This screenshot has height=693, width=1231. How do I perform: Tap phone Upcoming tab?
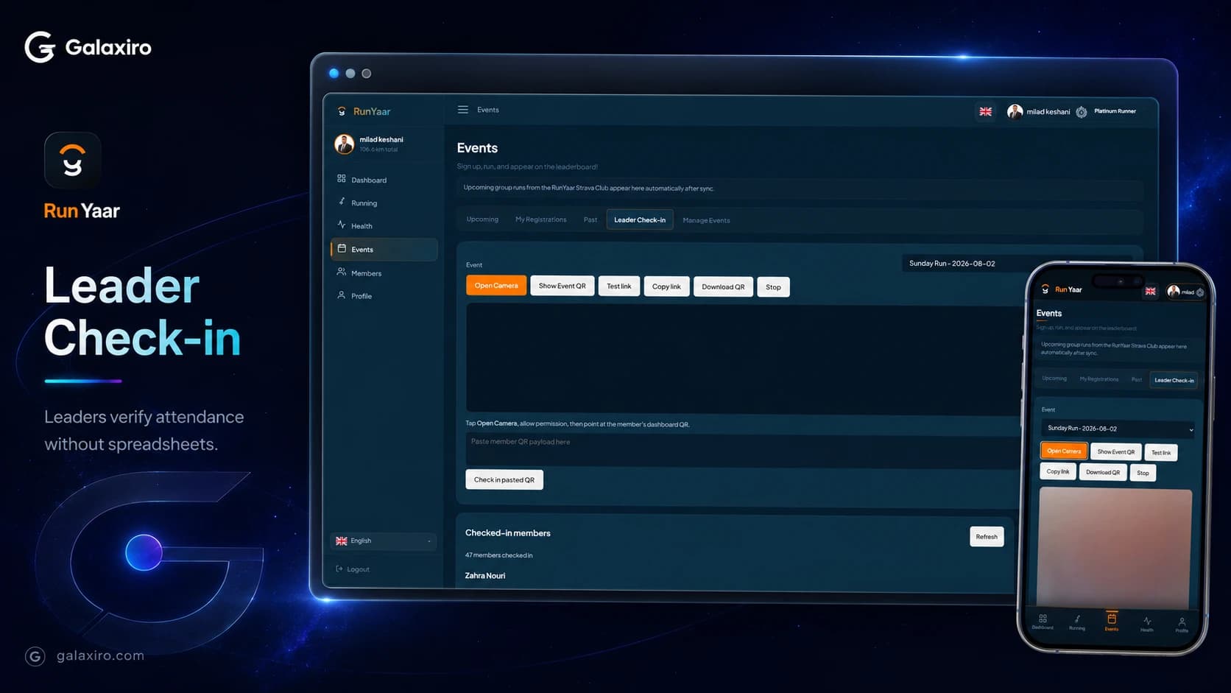(1054, 379)
